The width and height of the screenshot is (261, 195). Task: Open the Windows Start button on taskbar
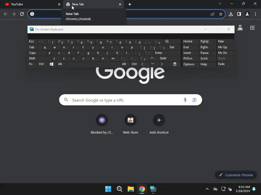[108, 189]
